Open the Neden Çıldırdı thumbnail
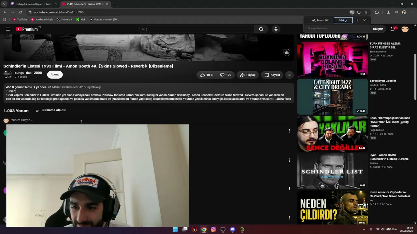Viewport: 417px width, 234px height. coord(332,208)
